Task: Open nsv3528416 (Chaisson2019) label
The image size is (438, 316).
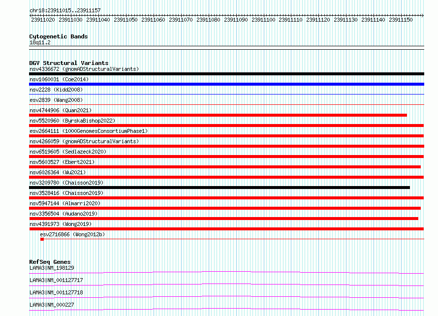Action: [x=66, y=193]
